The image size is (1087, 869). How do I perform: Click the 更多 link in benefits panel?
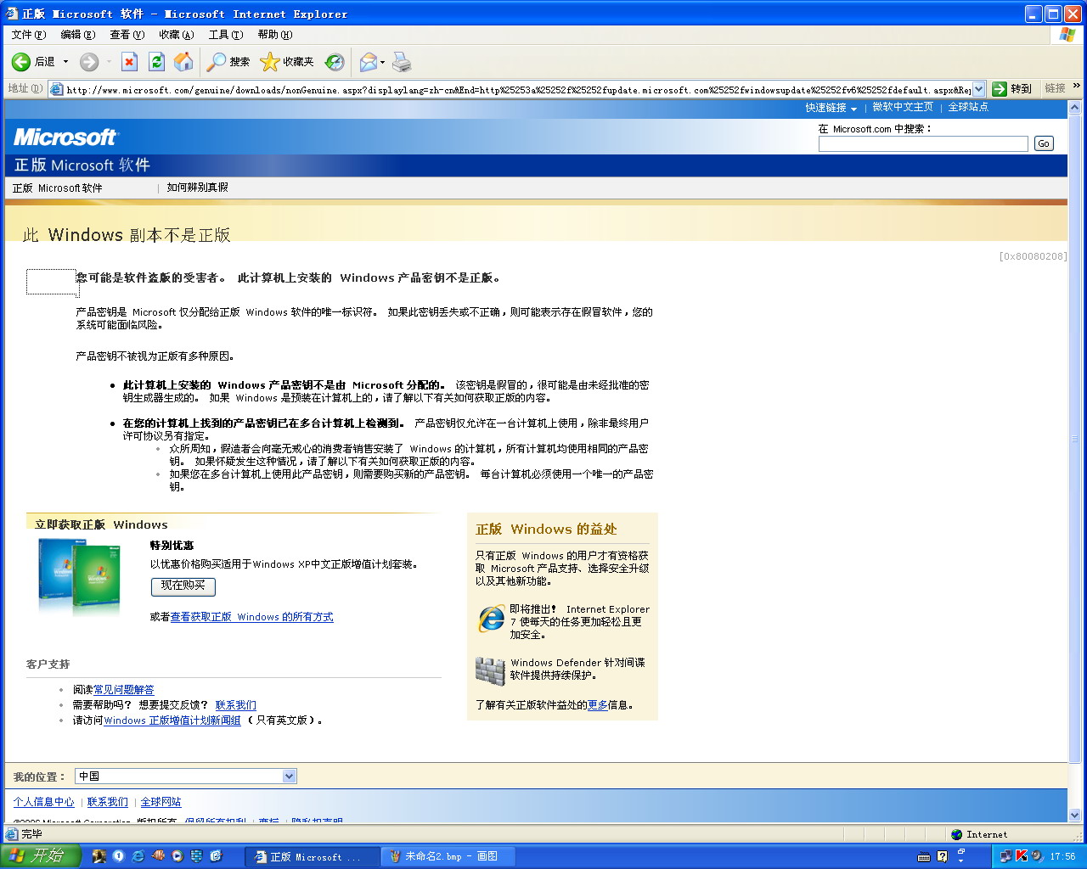tap(598, 705)
